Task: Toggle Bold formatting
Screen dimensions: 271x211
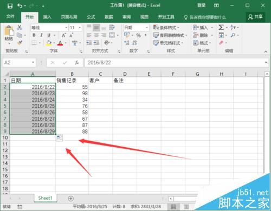Action: 34,35
